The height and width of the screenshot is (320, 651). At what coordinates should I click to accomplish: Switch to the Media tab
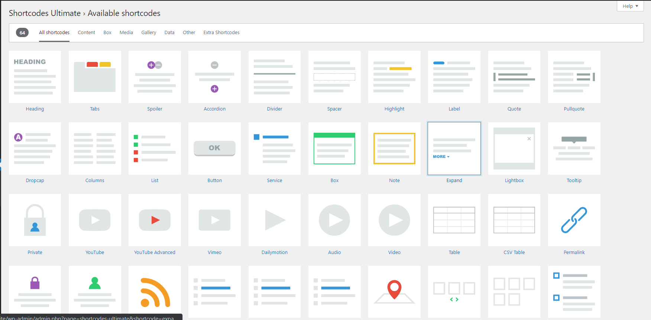[x=126, y=33]
